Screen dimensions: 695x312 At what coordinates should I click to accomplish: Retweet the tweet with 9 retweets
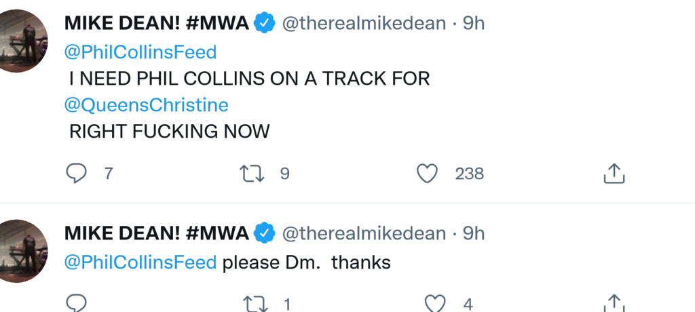[252, 174]
